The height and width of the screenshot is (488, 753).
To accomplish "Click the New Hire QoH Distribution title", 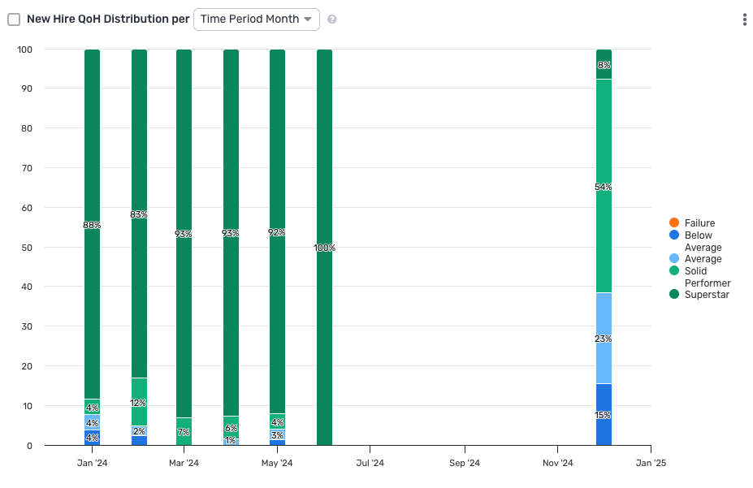I will [x=107, y=19].
